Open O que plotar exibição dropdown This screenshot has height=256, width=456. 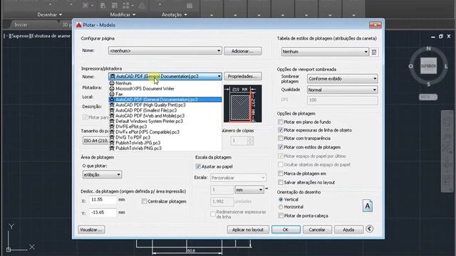102,175
